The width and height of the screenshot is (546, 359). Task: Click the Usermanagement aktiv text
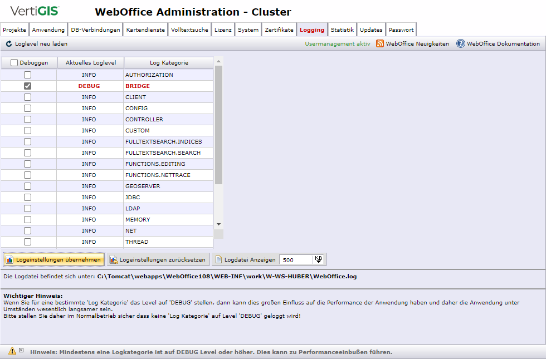338,44
